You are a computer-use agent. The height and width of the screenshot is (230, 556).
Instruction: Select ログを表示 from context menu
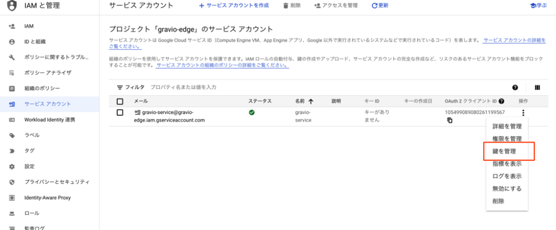[x=507, y=176]
